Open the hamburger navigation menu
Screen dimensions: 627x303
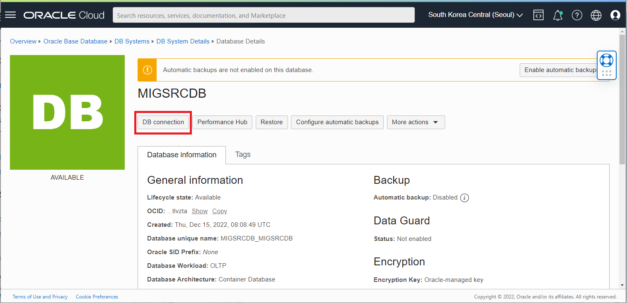click(10, 15)
